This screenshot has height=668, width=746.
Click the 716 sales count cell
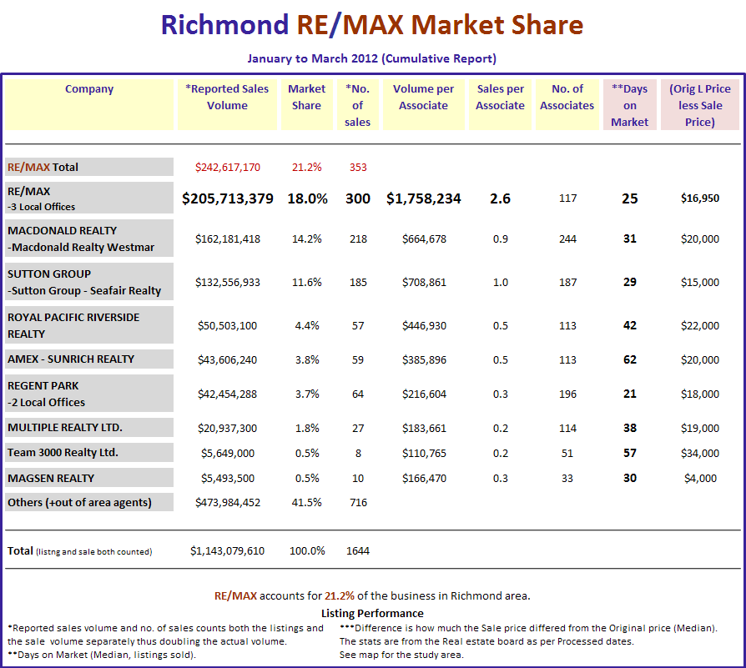(358, 503)
